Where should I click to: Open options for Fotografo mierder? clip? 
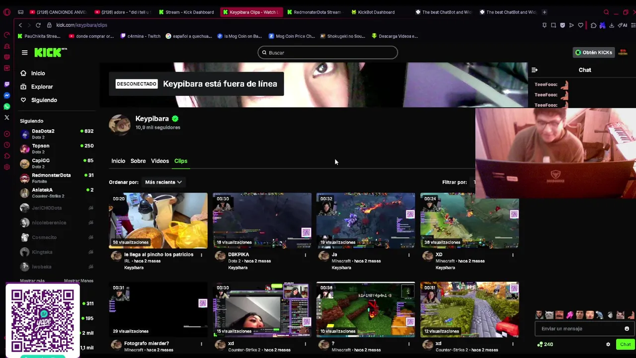click(x=201, y=344)
